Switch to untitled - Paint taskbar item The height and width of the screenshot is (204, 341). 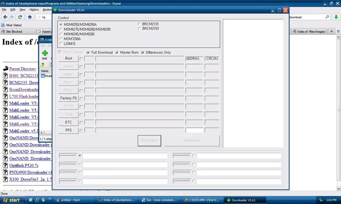tap(74, 200)
